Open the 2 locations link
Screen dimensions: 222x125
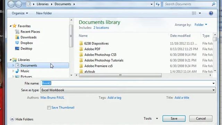(x=101, y=28)
